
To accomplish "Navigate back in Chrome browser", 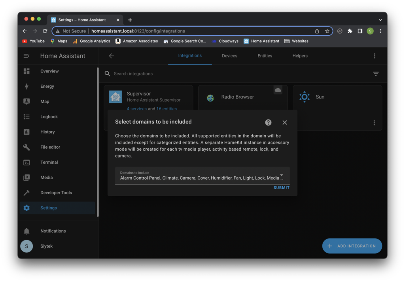I will (25, 31).
